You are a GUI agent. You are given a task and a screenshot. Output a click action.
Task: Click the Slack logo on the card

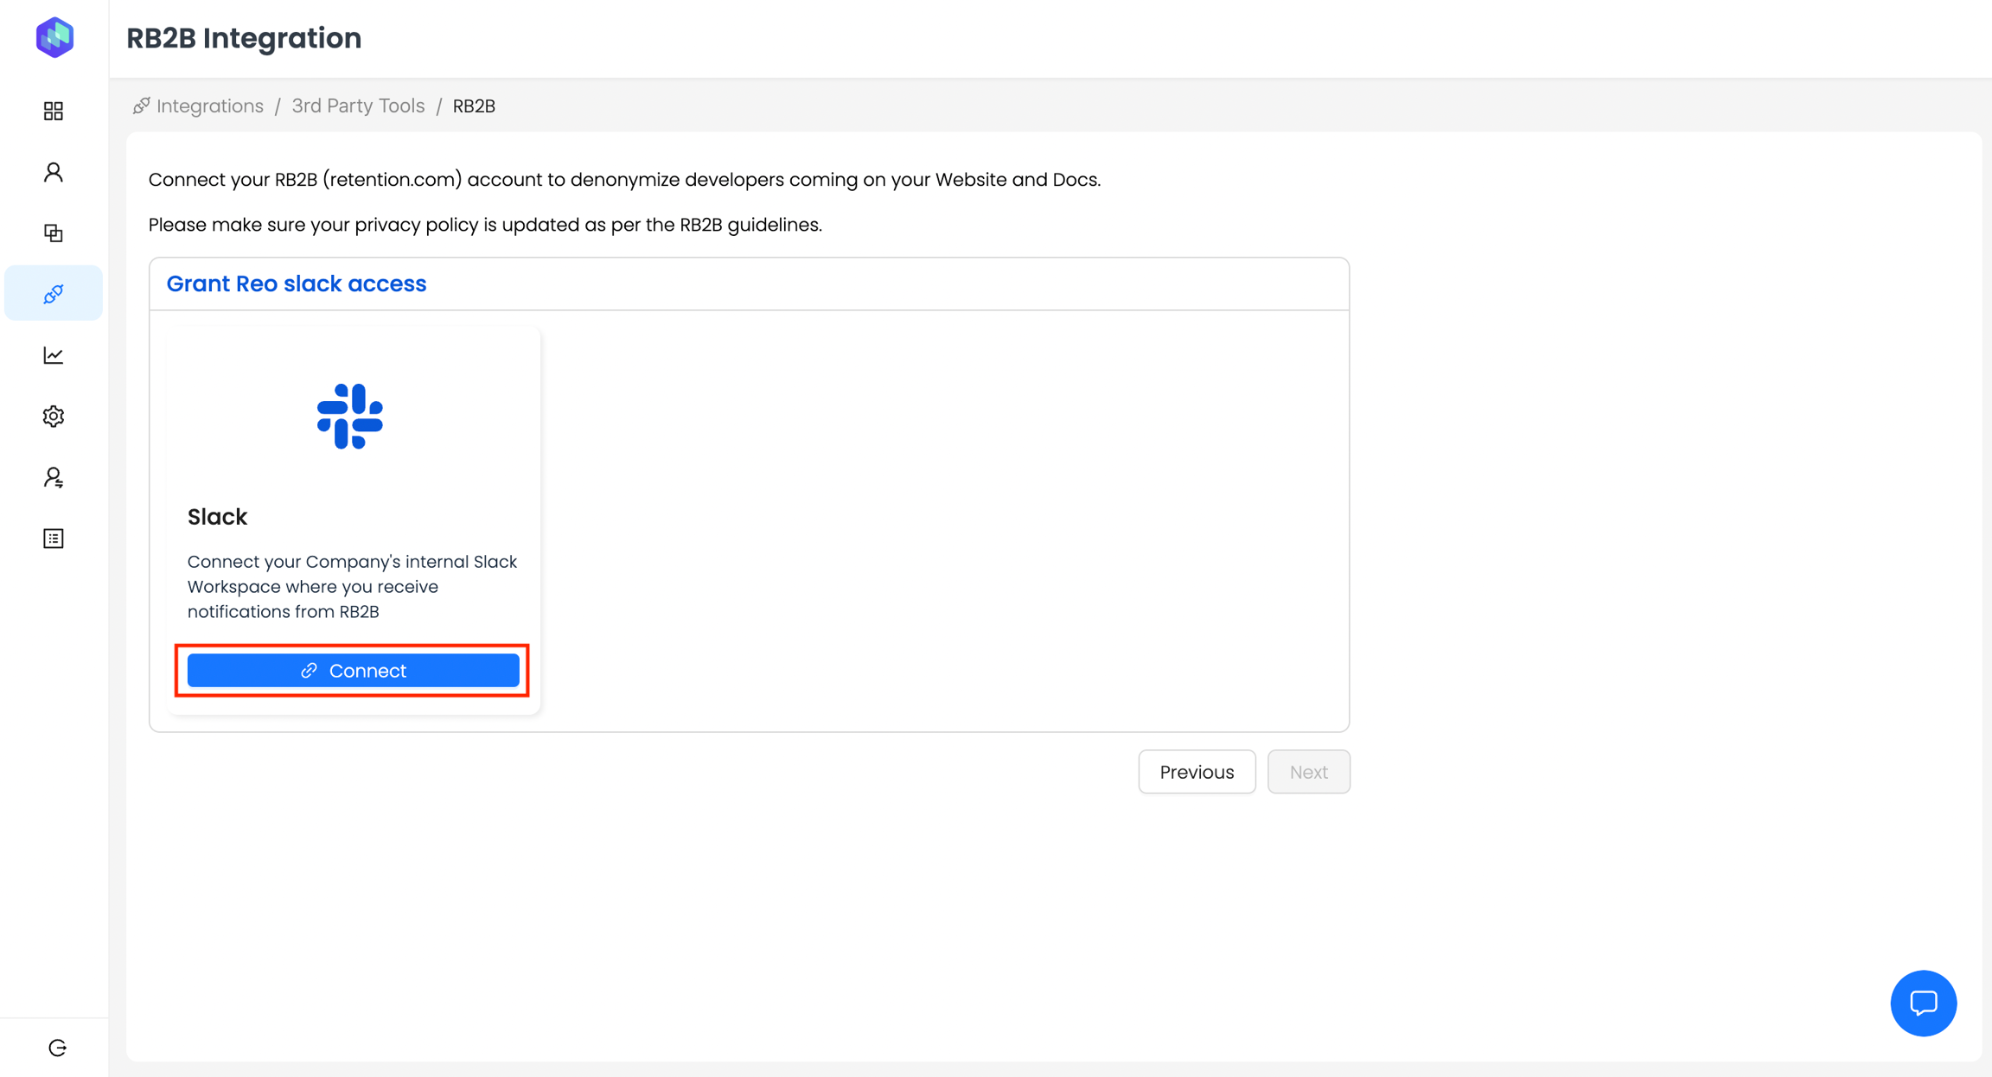(350, 417)
